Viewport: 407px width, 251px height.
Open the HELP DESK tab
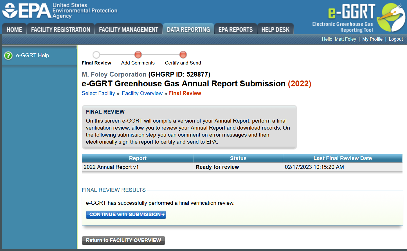tap(275, 29)
